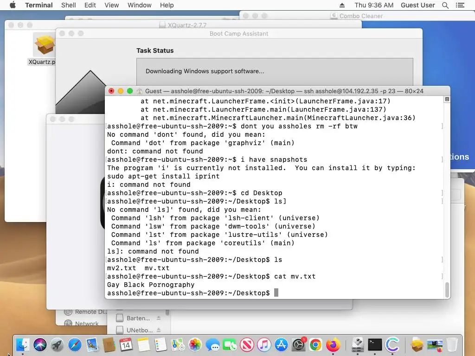The height and width of the screenshot is (356, 475).
Task: Open the Window menu
Action: tap(139, 5)
